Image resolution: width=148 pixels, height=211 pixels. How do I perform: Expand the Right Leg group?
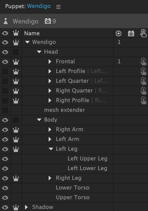point(50,178)
